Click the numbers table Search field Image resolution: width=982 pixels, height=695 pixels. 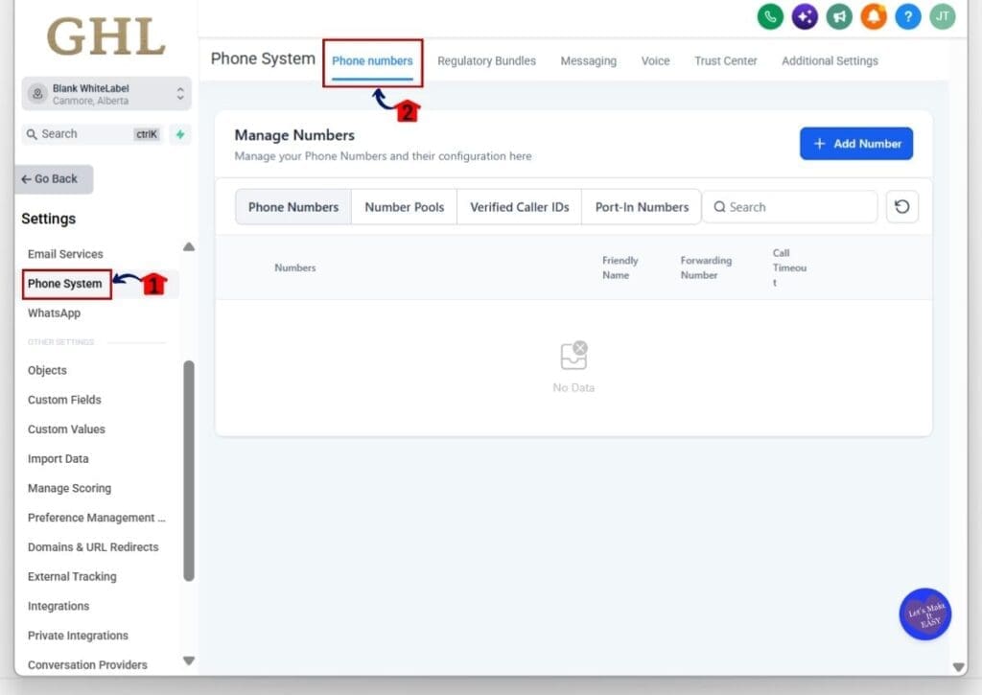[790, 207]
